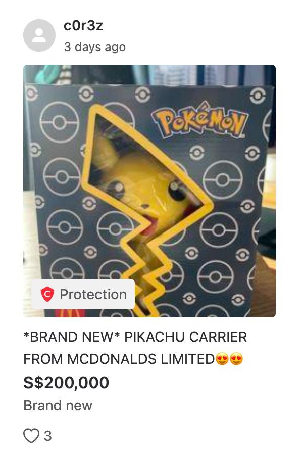Viewport: 303px width, 468px height.
Task: Like the listing with the heart icon
Action: click(x=31, y=436)
